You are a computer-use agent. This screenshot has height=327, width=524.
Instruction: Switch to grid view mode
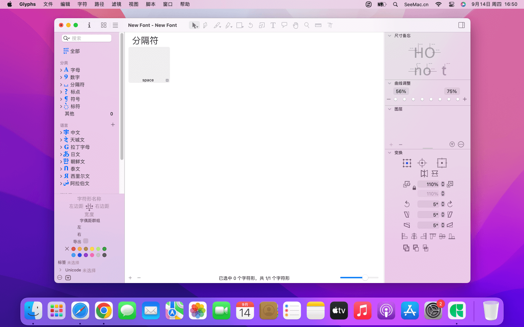(104, 25)
